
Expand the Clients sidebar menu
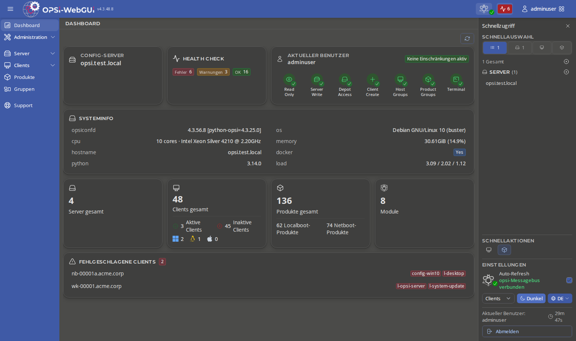click(29, 65)
